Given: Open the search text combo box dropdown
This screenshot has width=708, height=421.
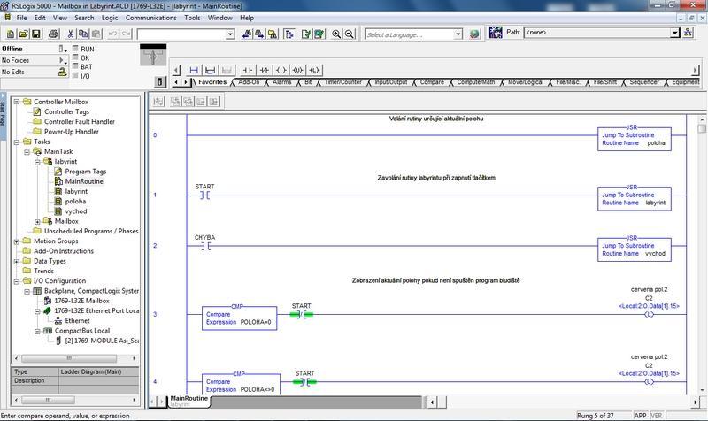Looking at the screenshot, I should [230, 34].
